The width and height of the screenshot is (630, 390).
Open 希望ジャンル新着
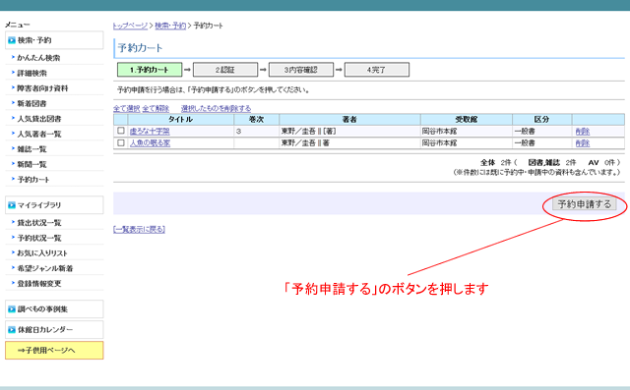45,268
